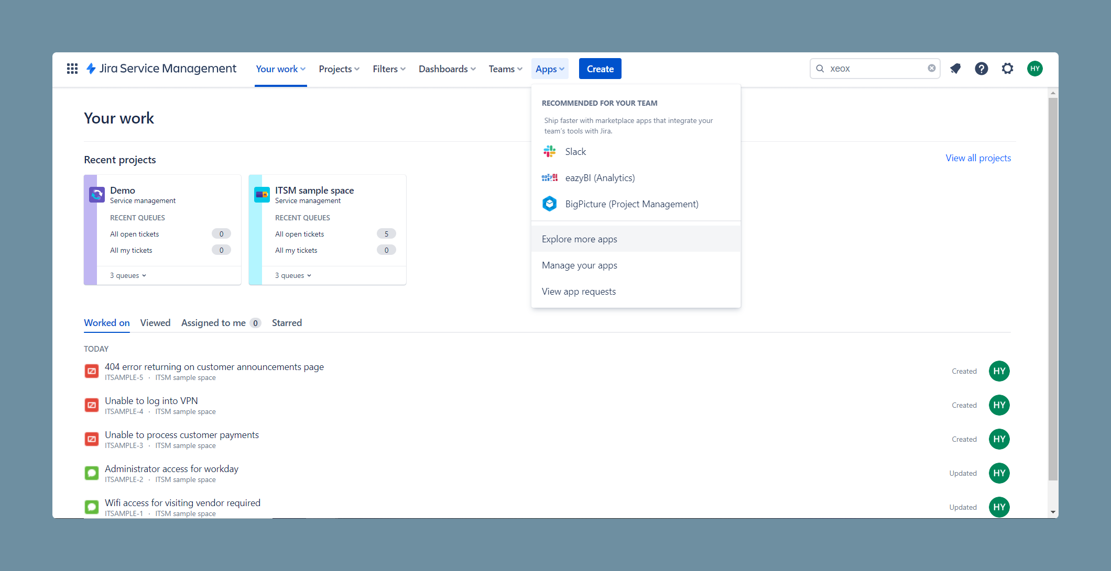The width and height of the screenshot is (1111, 571).
Task: Open the app switcher grid icon
Action: point(72,69)
